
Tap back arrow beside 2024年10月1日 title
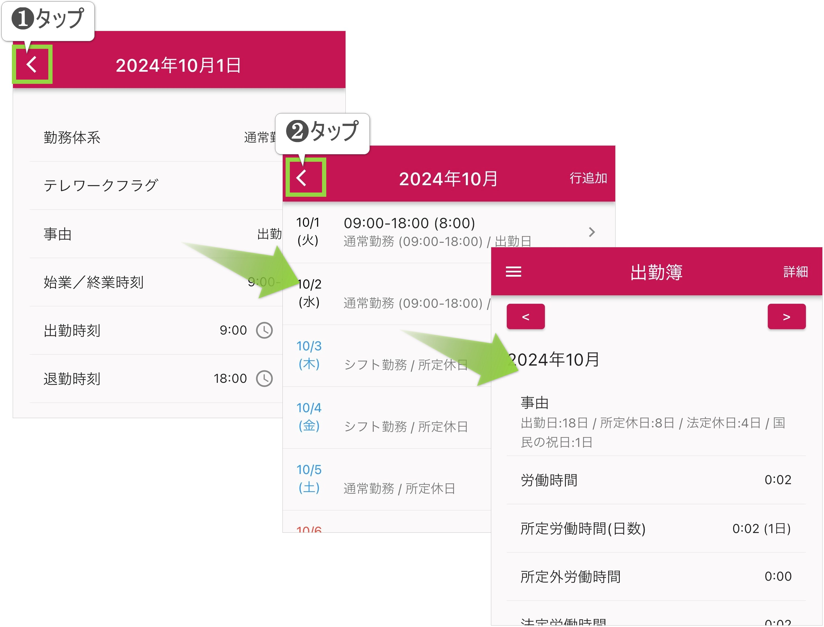coord(32,65)
